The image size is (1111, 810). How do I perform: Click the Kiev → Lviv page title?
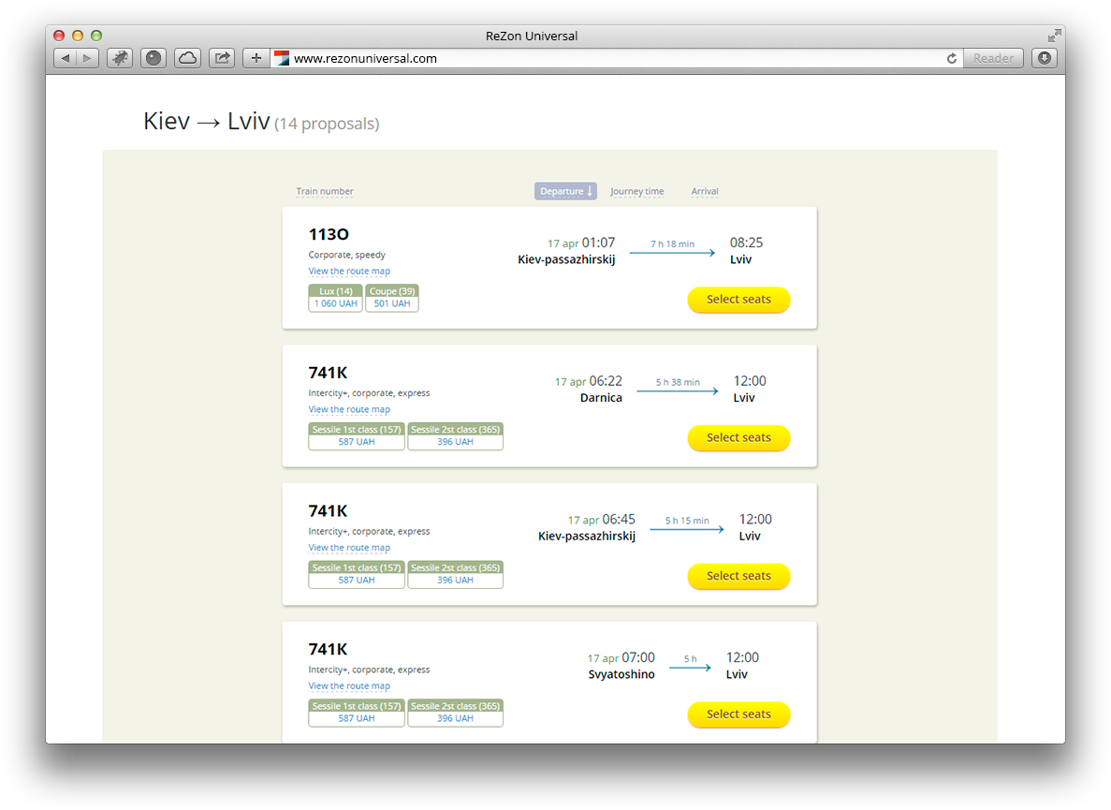click(x=206, y=121)
